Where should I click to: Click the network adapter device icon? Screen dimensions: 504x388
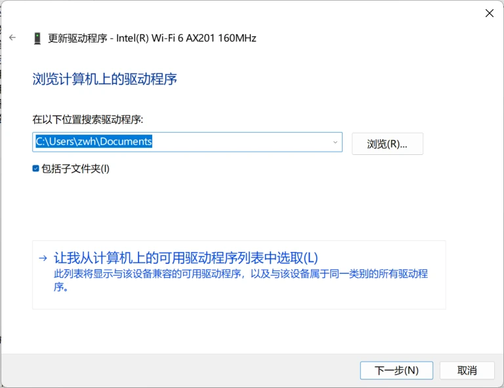(x=37, y=38)
